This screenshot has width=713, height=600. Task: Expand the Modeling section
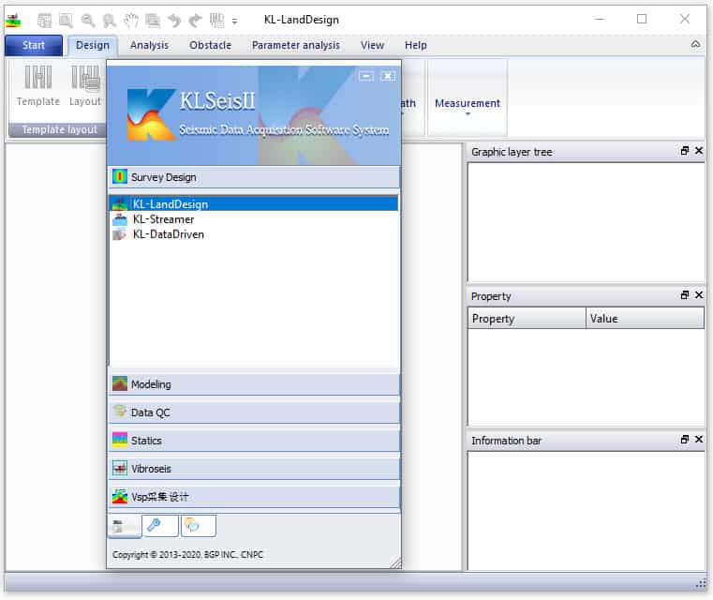(x=253, y=384)
